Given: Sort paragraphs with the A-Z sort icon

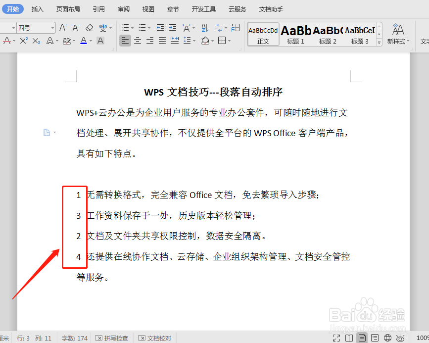Looking at the screenshot, I should click(205, 28).
